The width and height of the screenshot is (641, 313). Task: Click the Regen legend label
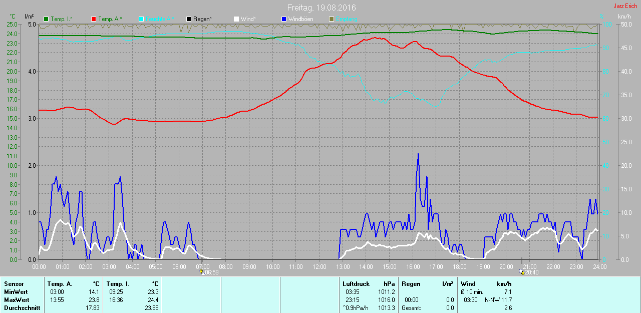click(202, 19)
